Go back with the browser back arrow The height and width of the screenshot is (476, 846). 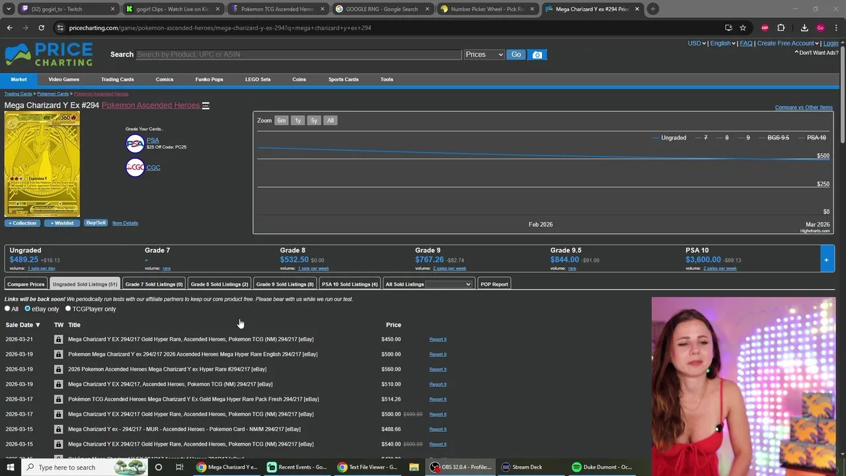pyautogui.click(x=9, y=28)
